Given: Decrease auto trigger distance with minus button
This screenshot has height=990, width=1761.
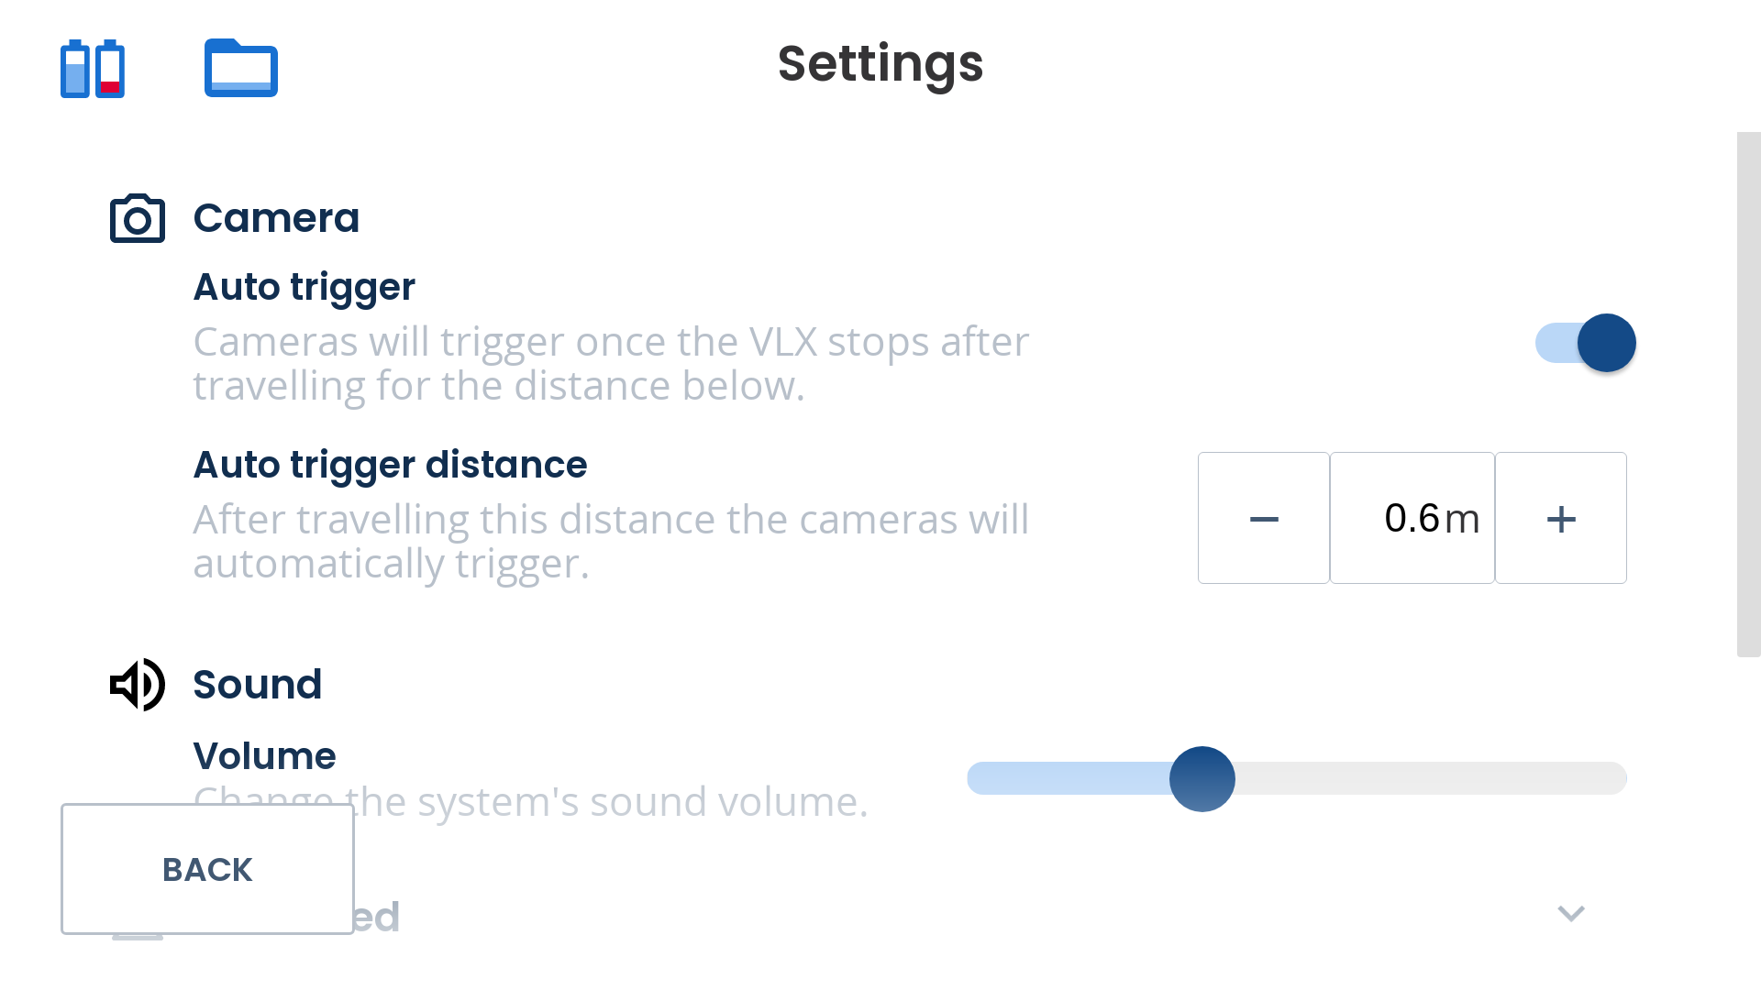Looking at the screenshot, I should pyautogui.click(x=1264, y=518).
